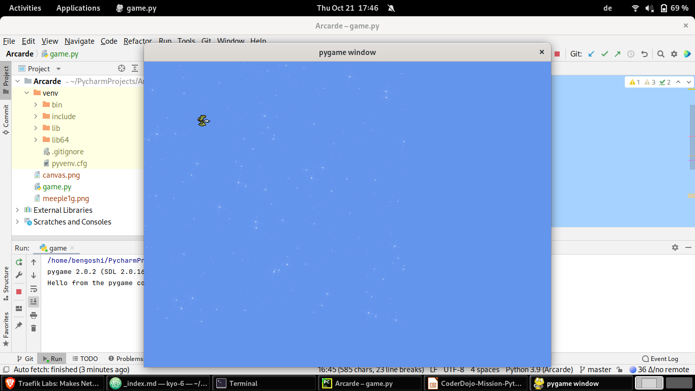Viewport: 695px width, 391px height.
Task: Open Search Everywhere magnifier
Action: click(660, 53)
